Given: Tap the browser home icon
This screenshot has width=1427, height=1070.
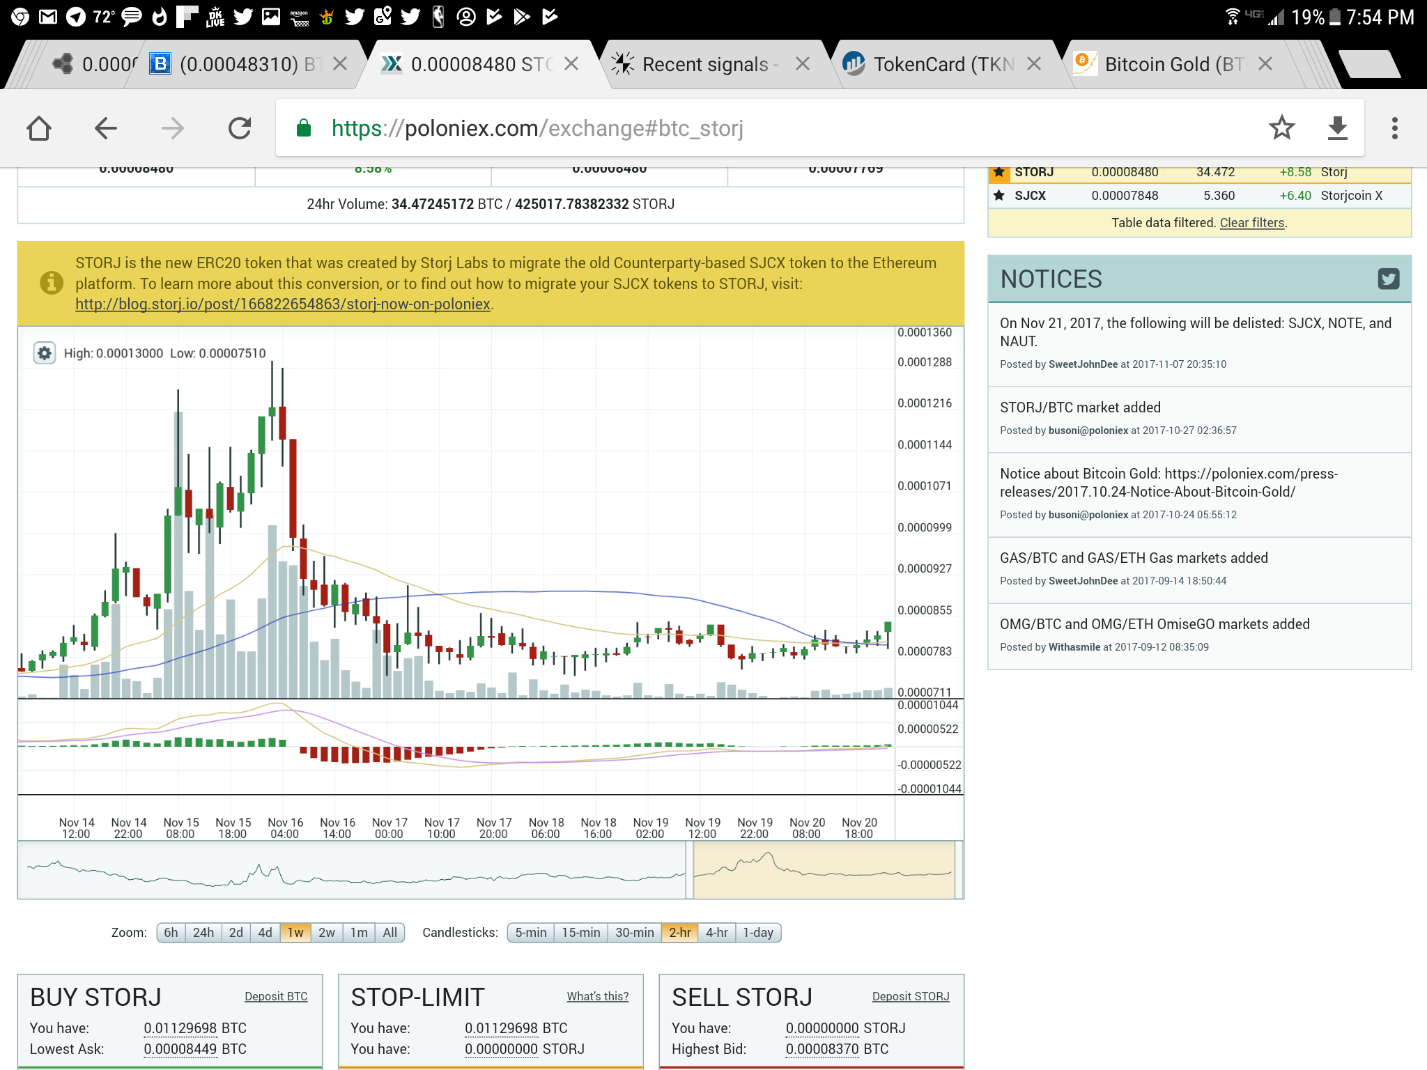Looking at the screenshot, I should pyautogui.click(x=39, y=128).
